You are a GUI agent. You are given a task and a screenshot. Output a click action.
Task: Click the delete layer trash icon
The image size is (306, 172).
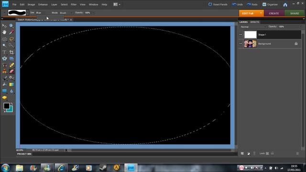coord(297,154)
